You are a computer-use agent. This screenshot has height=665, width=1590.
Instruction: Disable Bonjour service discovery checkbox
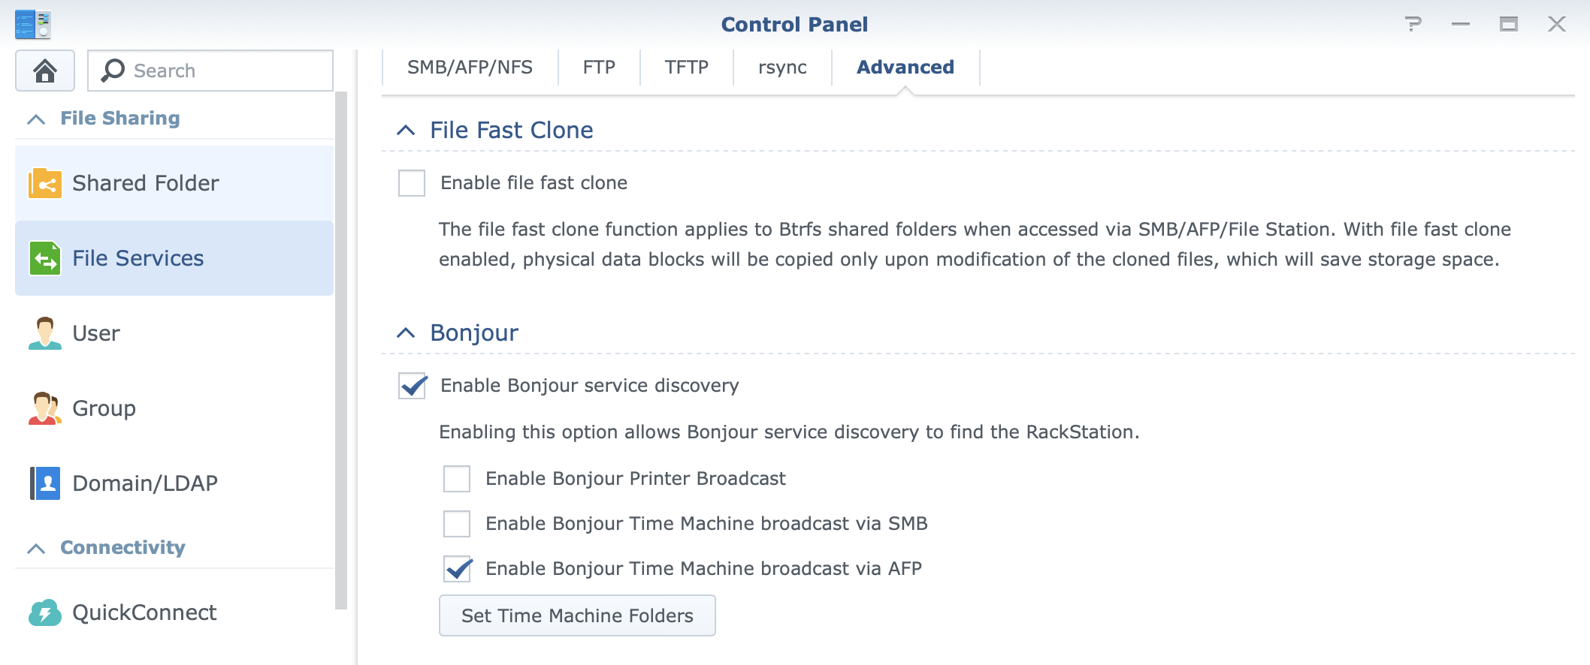click(412, 386)
